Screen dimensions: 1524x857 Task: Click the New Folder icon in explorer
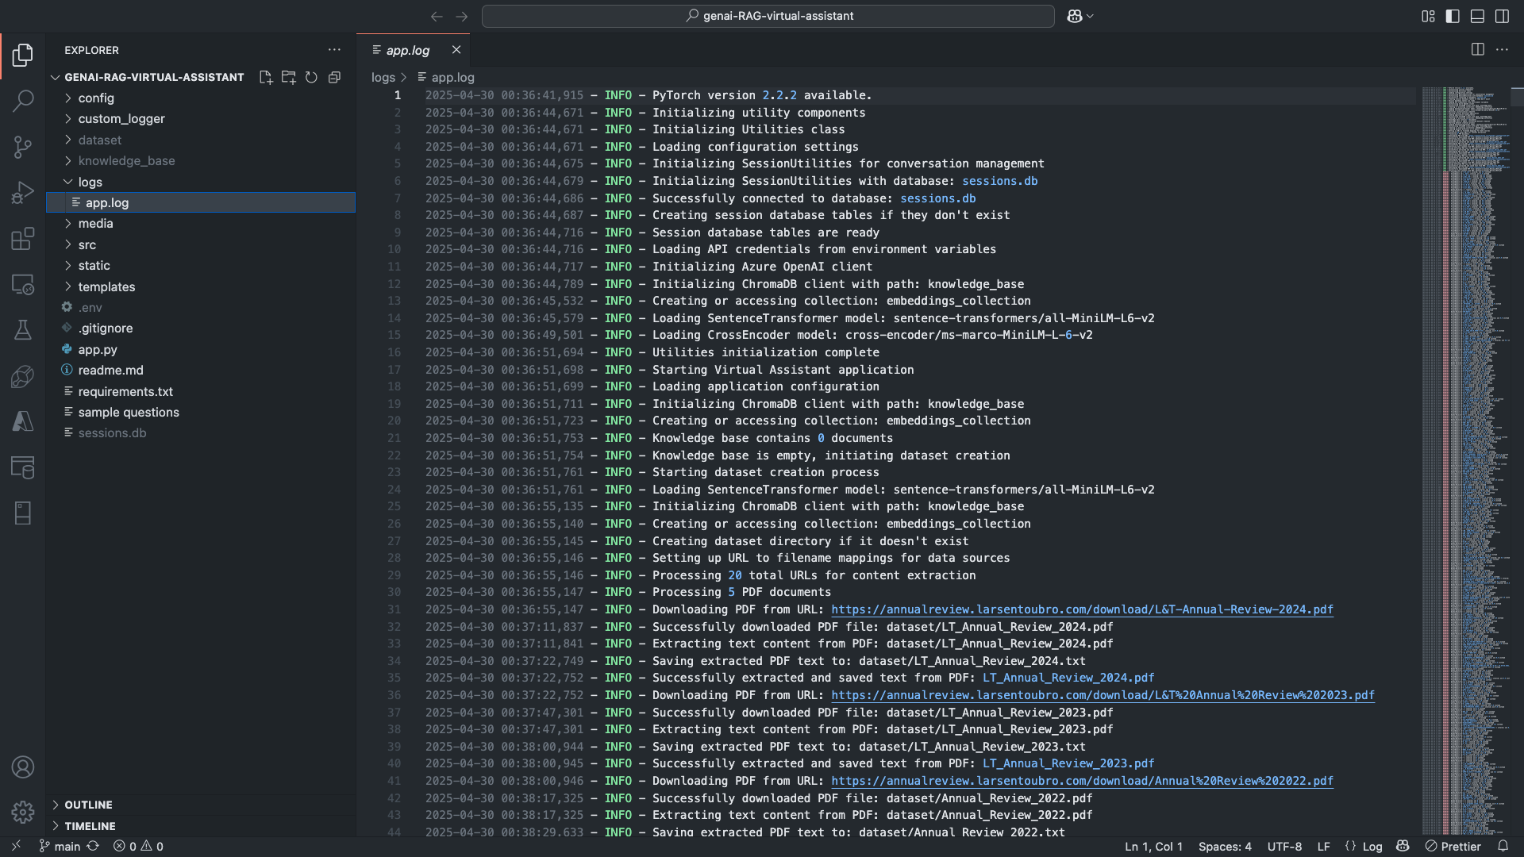(289, 77)
